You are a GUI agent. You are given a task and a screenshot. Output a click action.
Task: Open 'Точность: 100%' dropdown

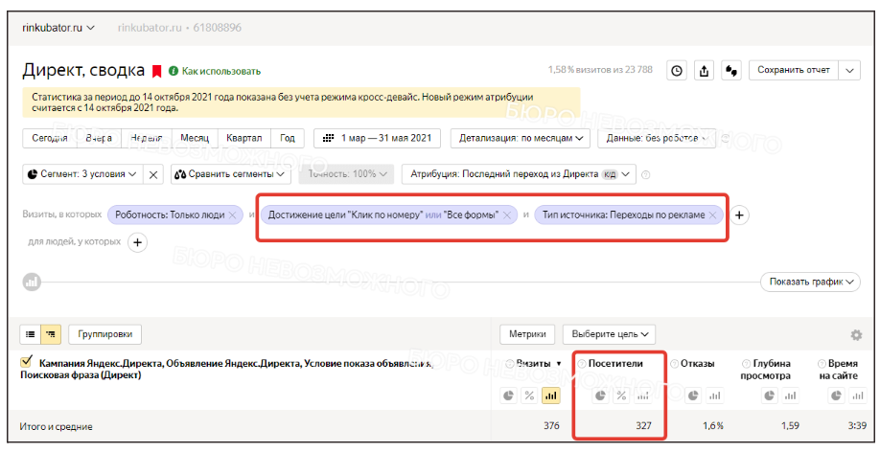click(x=347, y=174)
